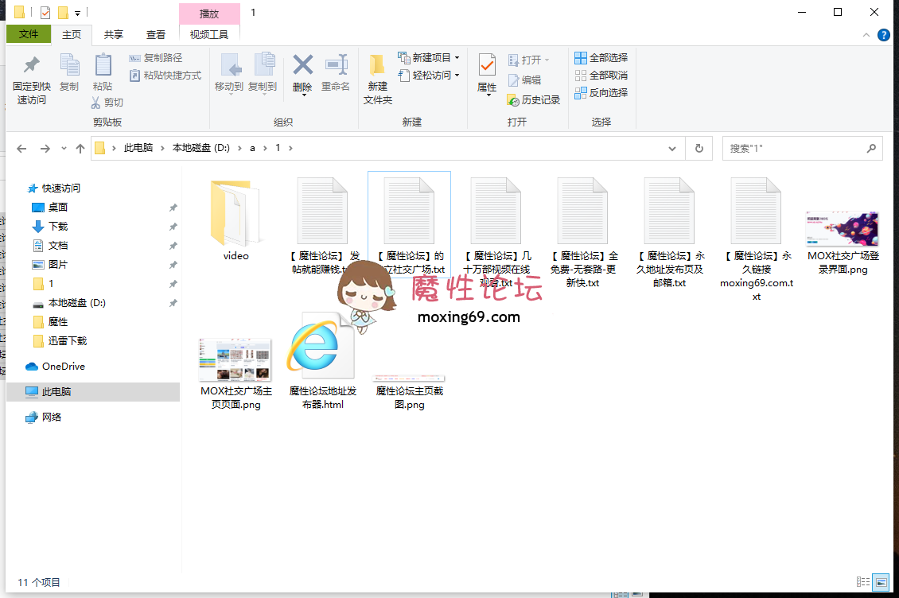This screenshot has width=899, height=598.
Task: Select the video folder
Action: click(235, 220)
